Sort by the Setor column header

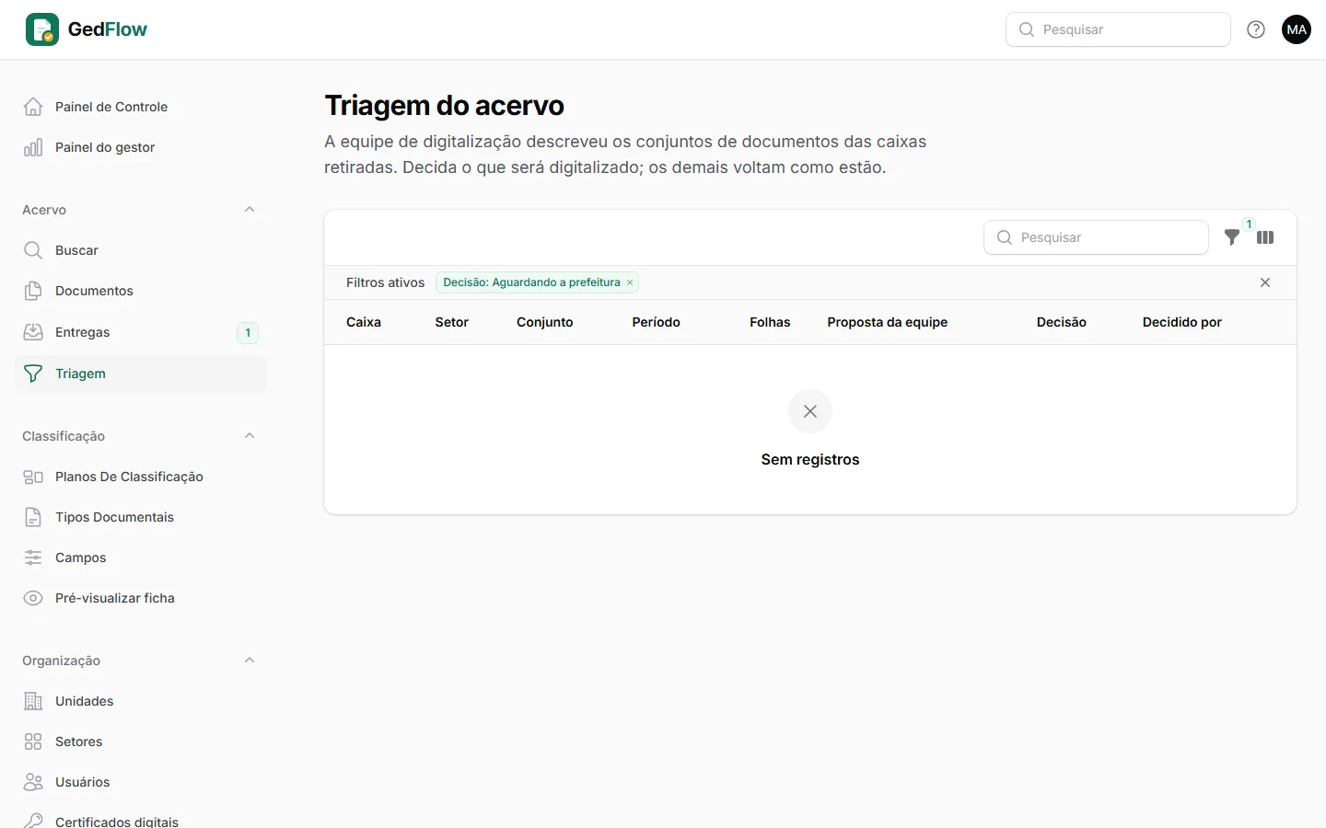[x=452, y=322]
